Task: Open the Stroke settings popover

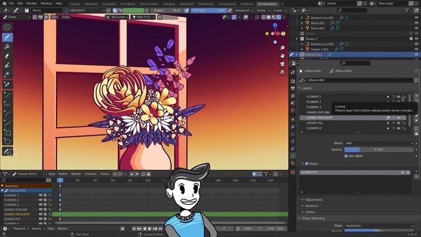Action: [262, 11]
